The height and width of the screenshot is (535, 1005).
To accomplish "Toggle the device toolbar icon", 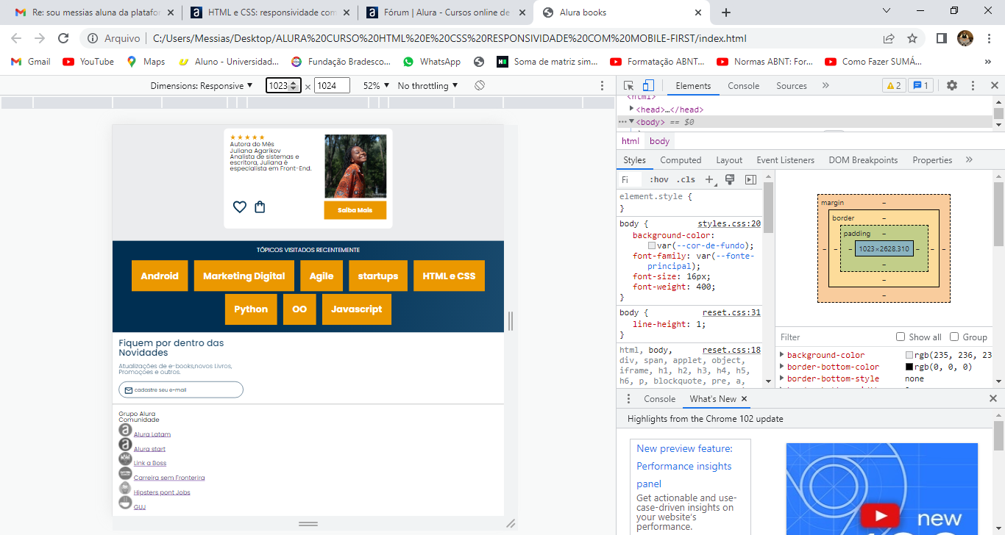I will pos(648,86).
